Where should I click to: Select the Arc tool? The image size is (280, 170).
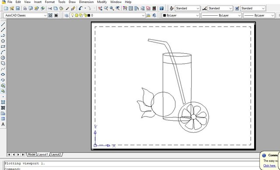tap(3, 52)
